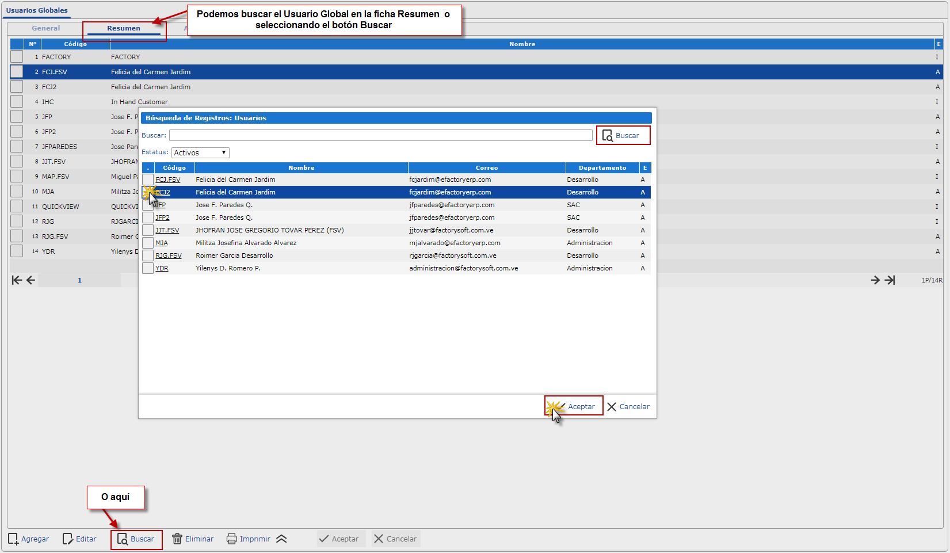Screen dimensions: 950x553
Task: Expand the double-chevron next to Imprimir
Action: pyautogui.click(x=281, y=539)
